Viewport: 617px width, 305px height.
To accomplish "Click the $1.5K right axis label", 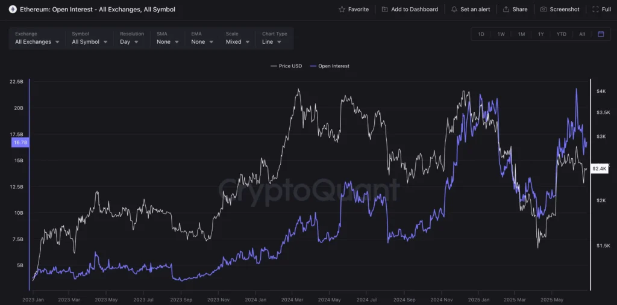I will (x=603, y=245).
